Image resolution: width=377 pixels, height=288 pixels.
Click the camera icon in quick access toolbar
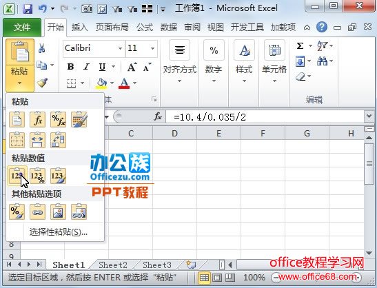click(x=87, y=9)
